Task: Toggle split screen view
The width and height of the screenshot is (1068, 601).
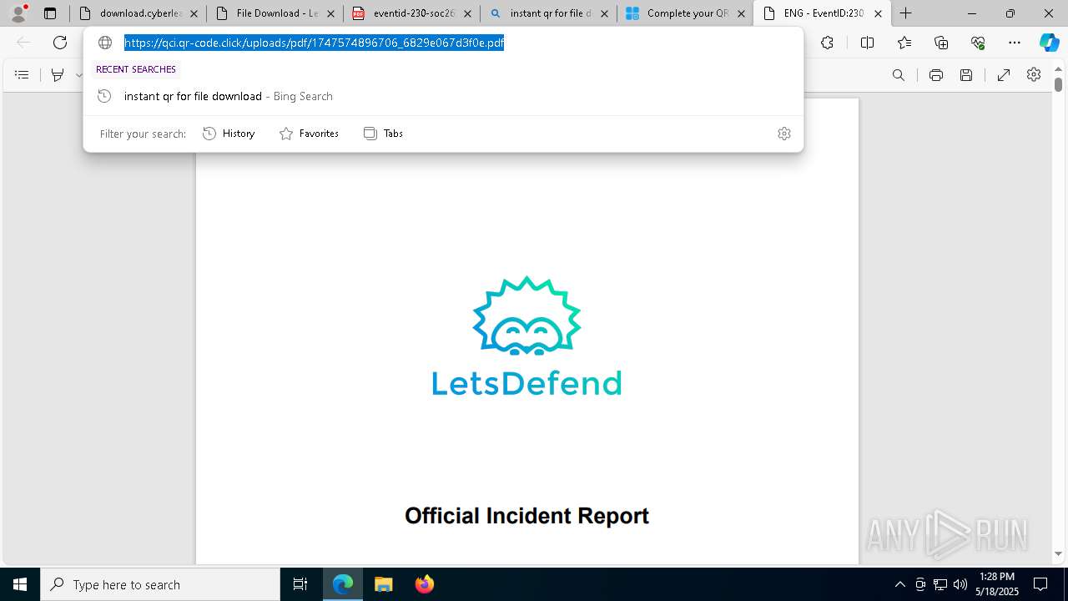Action: pyautogui.click(x=867, y=43)
